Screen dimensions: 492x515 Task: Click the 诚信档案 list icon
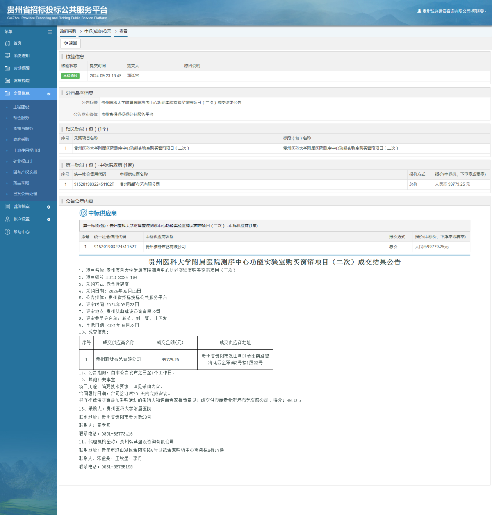(7, 206)
